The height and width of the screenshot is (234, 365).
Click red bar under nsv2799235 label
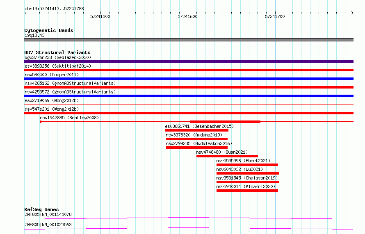tap(197, 148)
